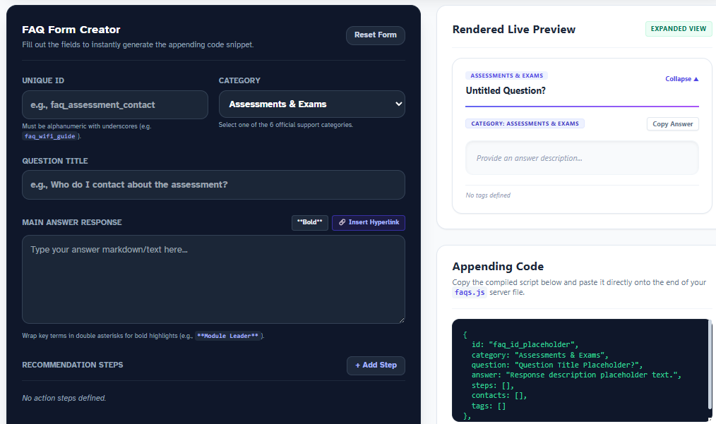The width and height of the screenshot is (716, 424).
Task: Click inside the Main Answer Response textarea
Action: [x=213, y=279]
